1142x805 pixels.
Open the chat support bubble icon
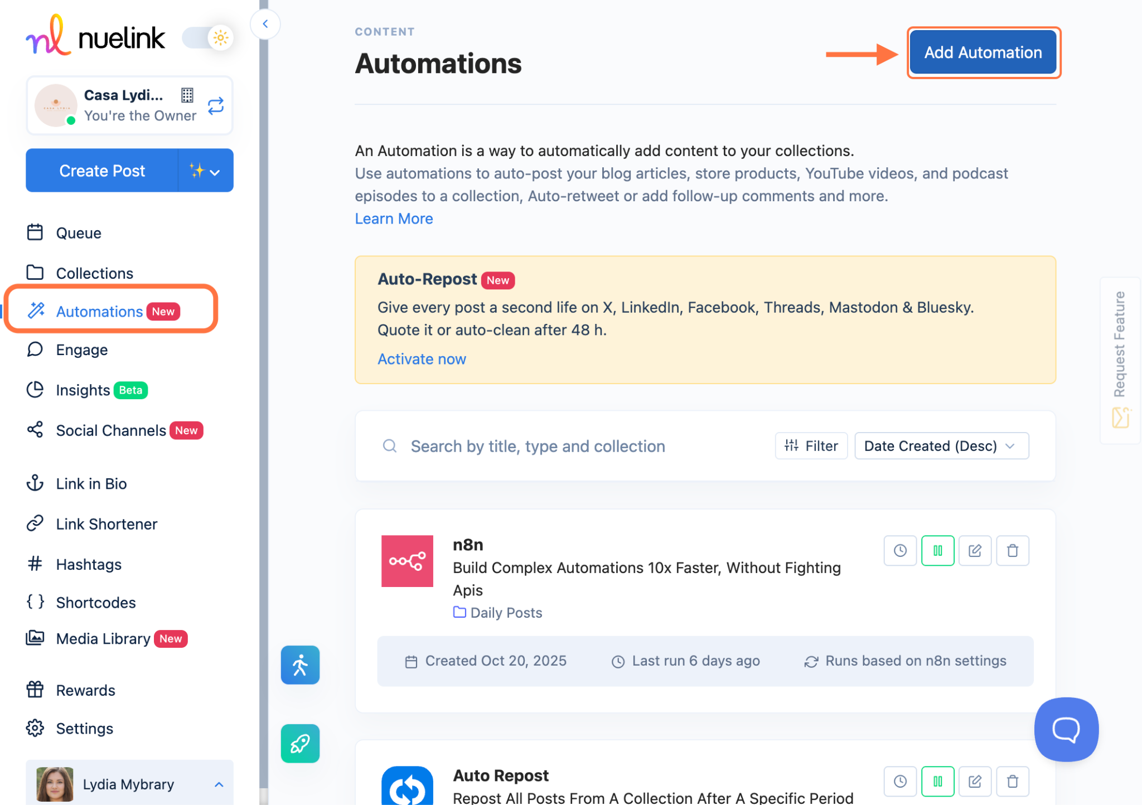click(1066, 729)
